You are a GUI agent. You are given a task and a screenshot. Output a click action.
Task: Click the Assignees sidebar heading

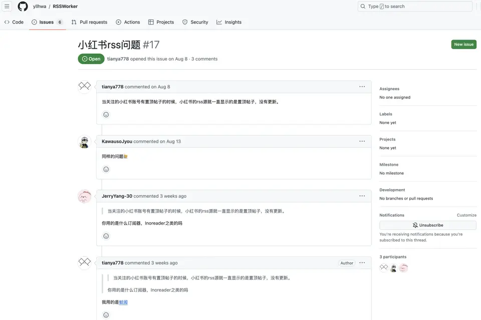point(389,89)
